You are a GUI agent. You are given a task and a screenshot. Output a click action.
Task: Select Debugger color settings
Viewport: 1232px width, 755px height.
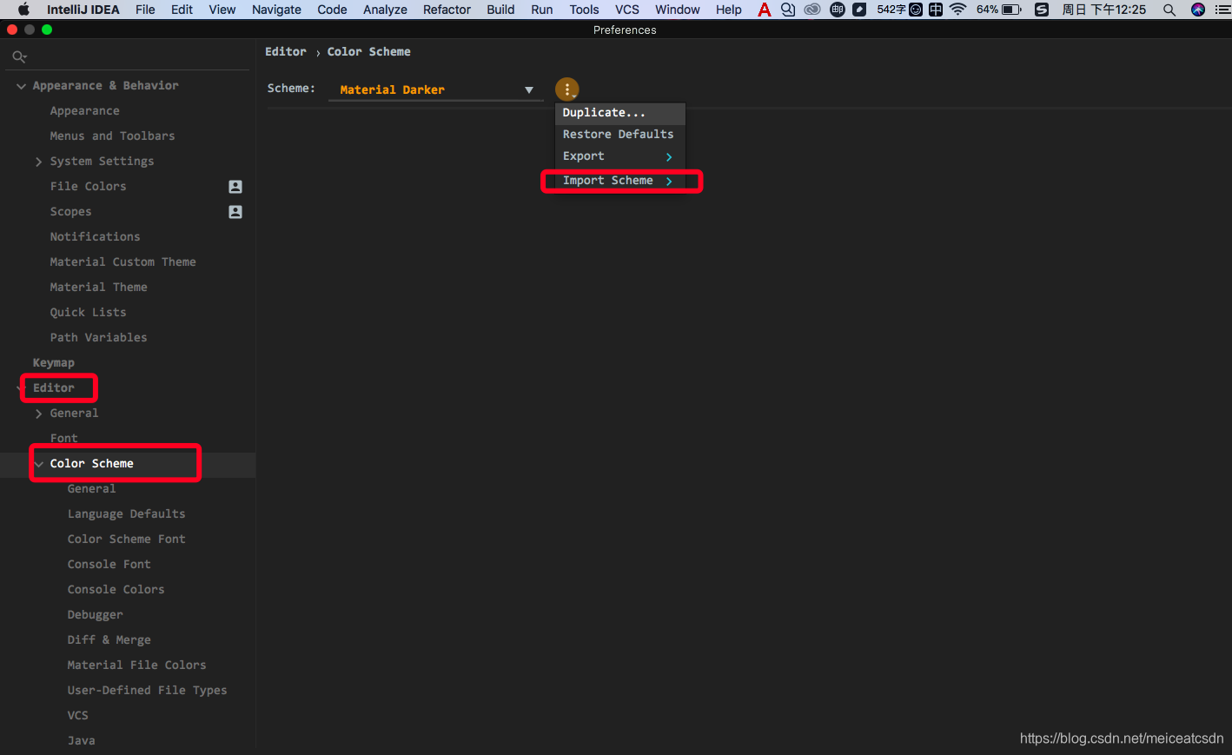pos(95,615)
